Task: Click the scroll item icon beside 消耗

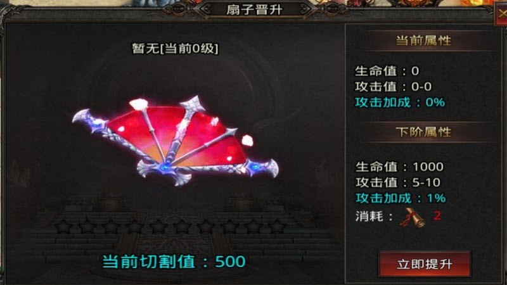Action: 412,217
